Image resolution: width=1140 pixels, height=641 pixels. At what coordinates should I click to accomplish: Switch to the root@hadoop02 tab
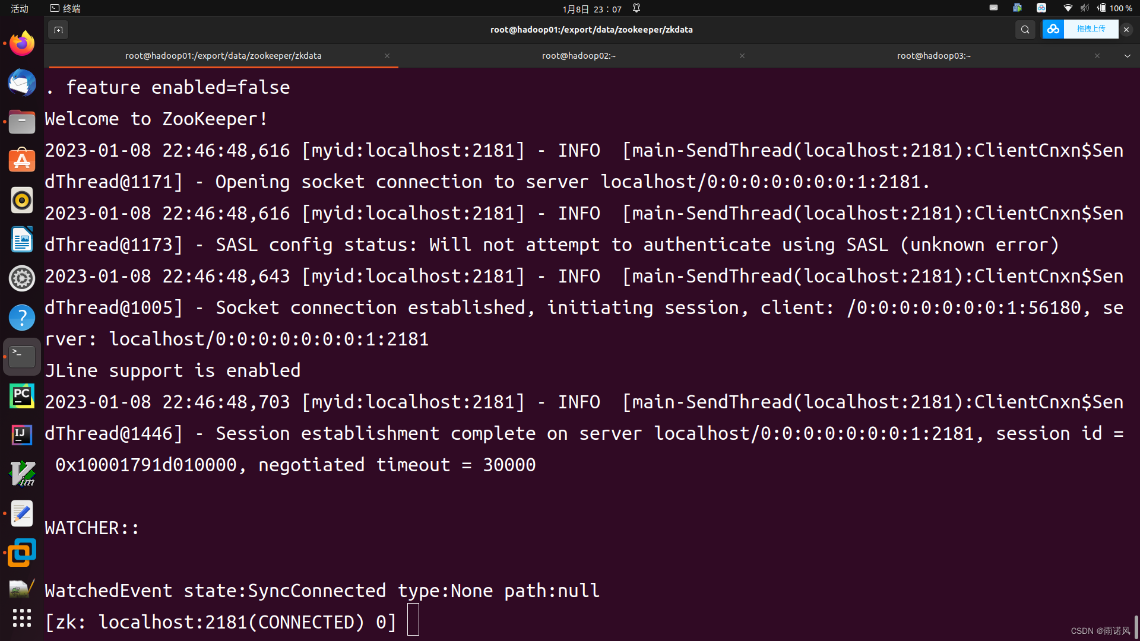point(578,56)
